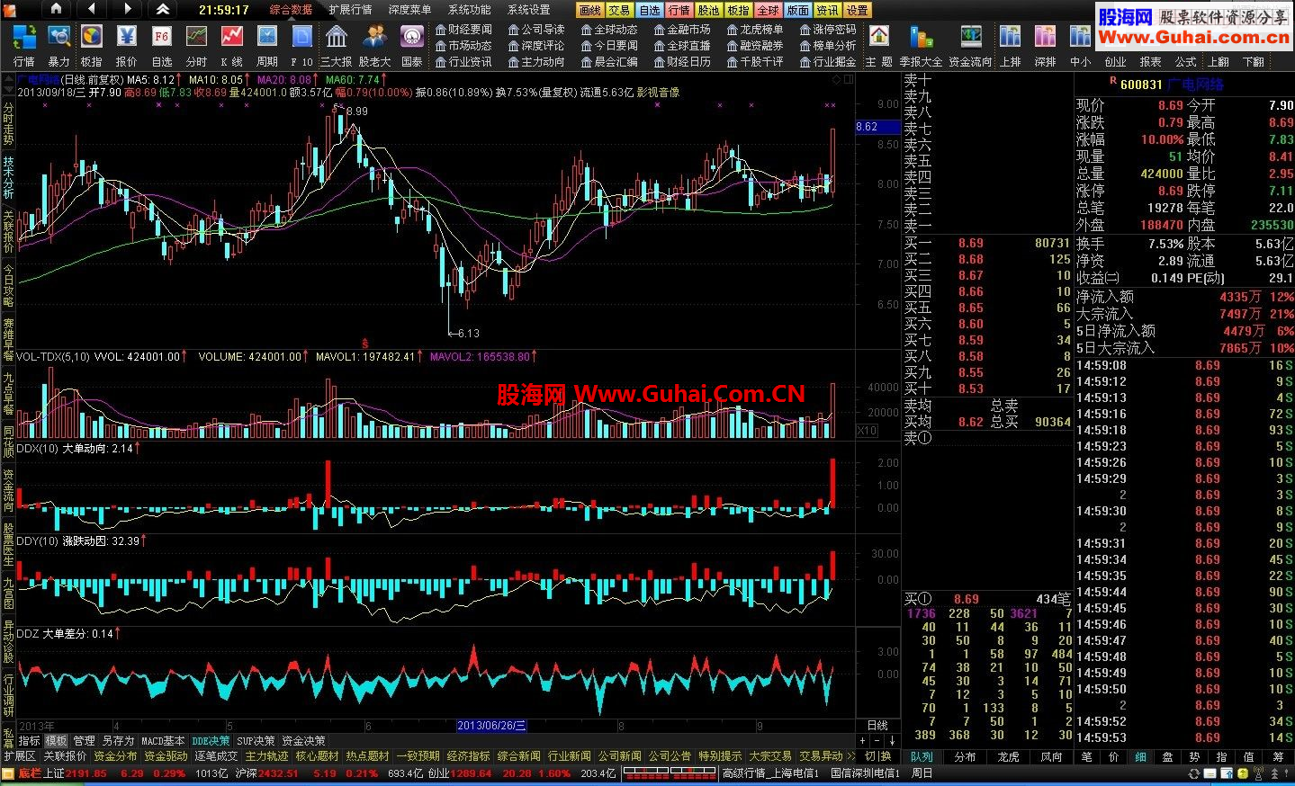Screen dimensions: 1295x786
Task: Open the 系统功能 menu
Action: pos(470,10)
